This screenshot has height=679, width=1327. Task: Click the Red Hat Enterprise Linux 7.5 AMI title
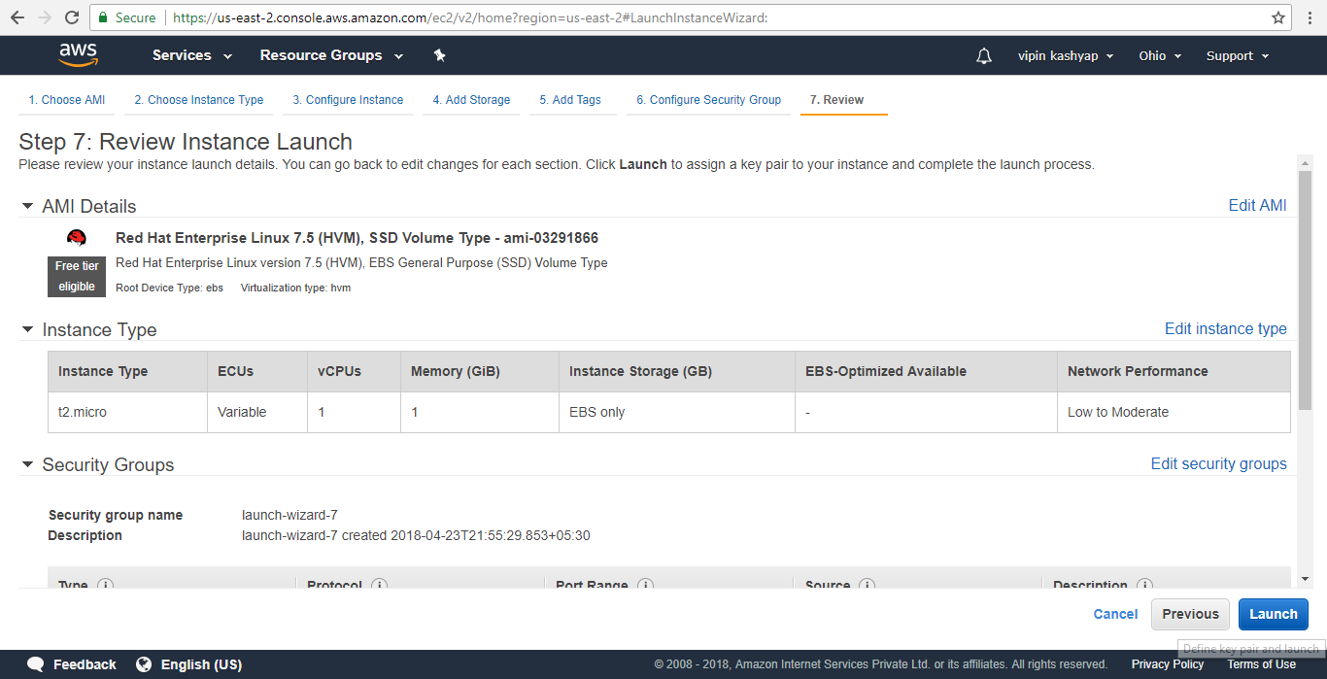click(x=357, y=238)
